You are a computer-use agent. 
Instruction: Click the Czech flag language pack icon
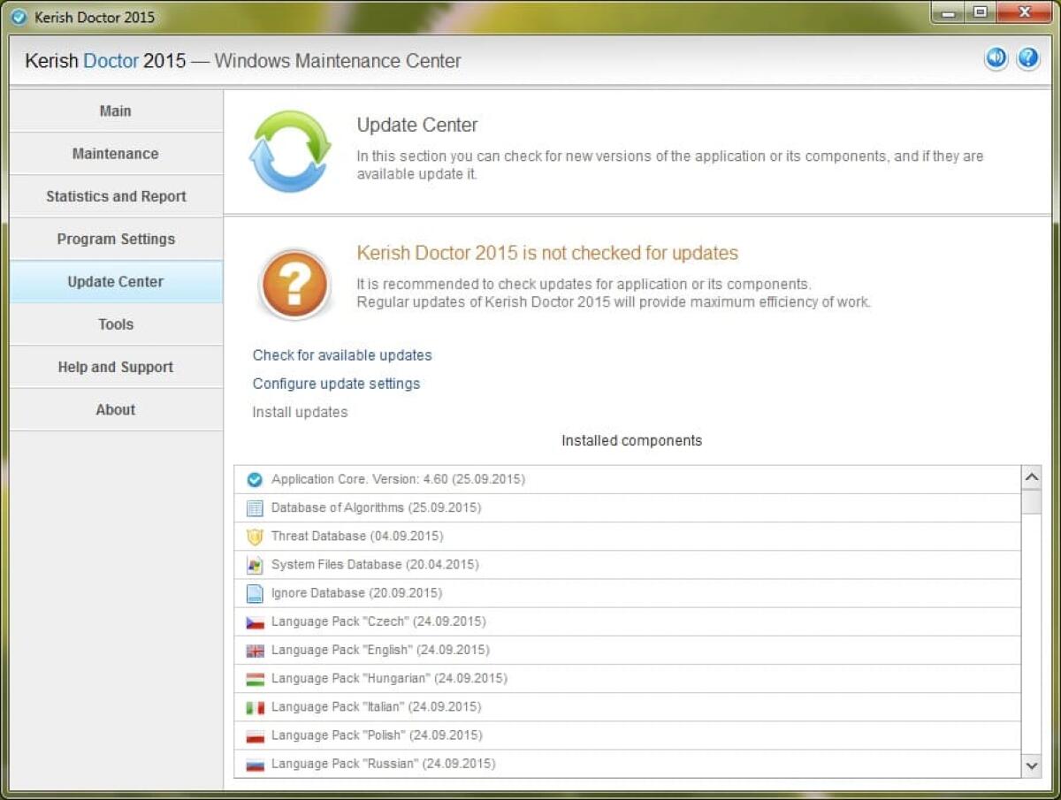pos(255,621)
